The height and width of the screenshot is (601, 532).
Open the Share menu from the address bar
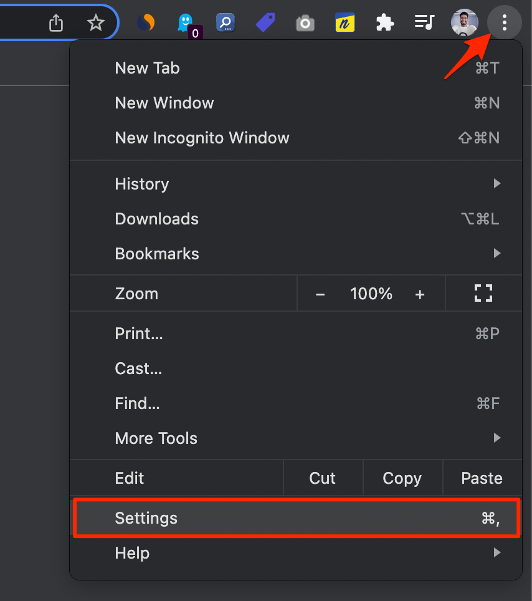click(55, 22)
